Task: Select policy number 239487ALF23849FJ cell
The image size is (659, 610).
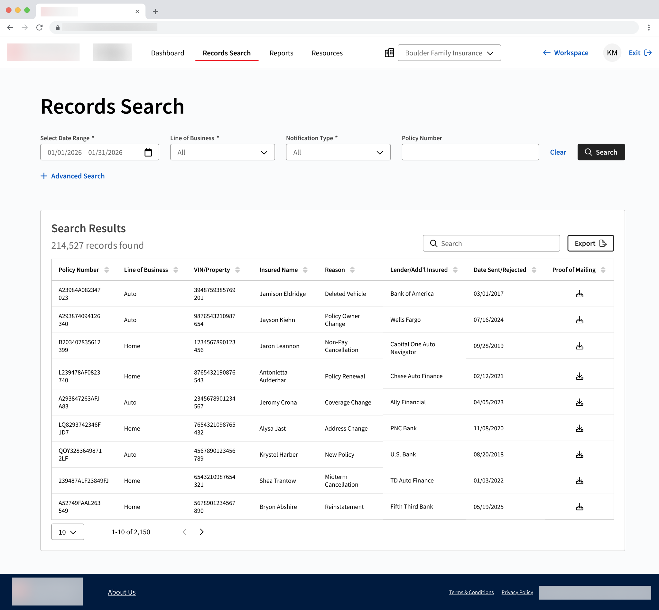Action: pos(83,481)
